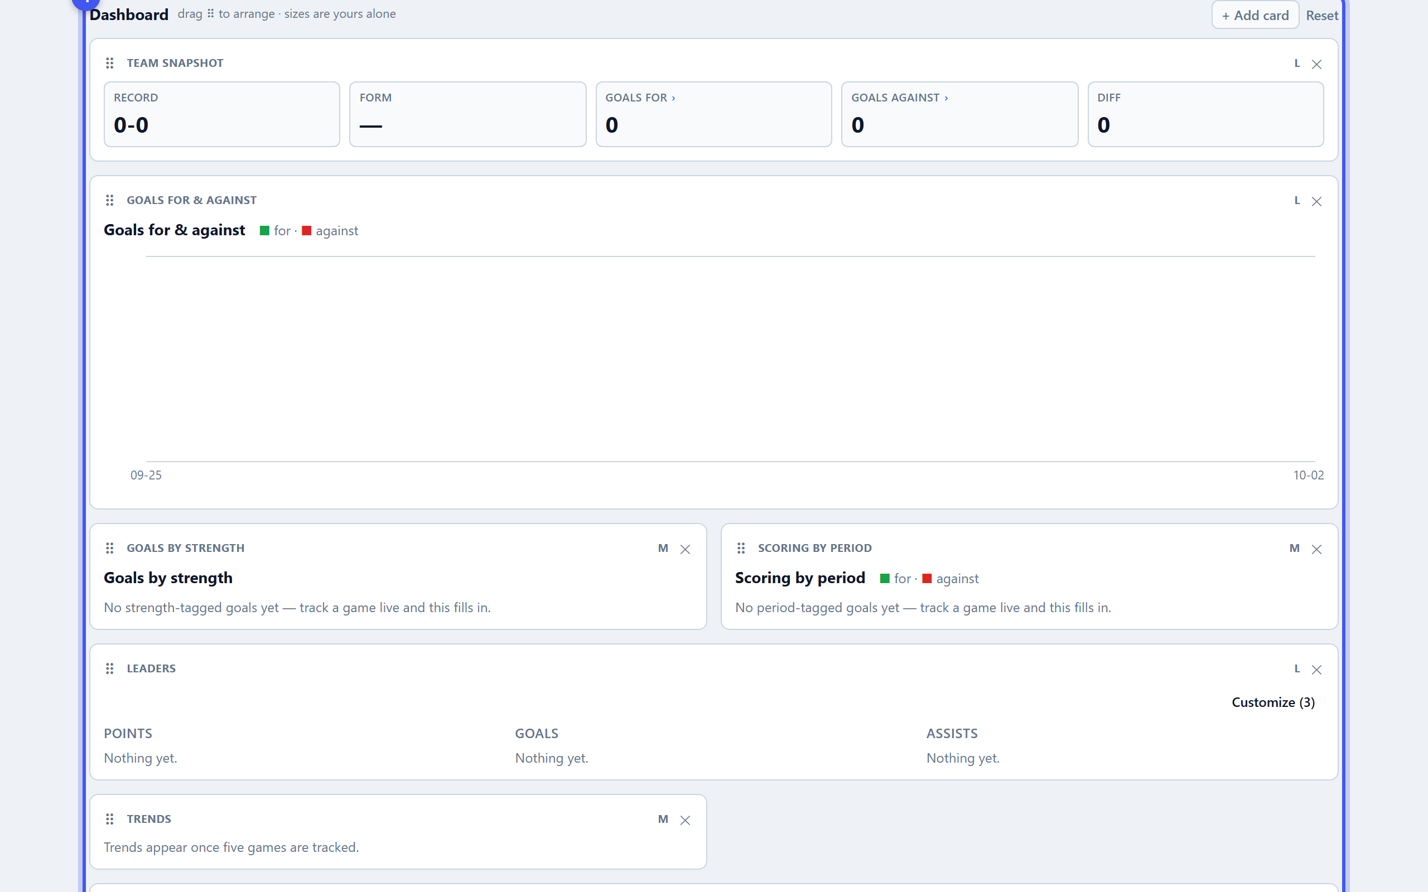This screenshot has width=1428, height=892.
Task: Click the green 'for' legend swatch in Goals for & against
Action: point(265,231)
